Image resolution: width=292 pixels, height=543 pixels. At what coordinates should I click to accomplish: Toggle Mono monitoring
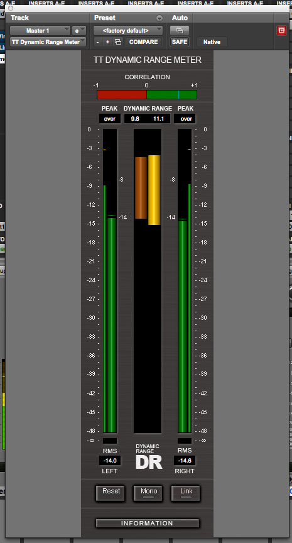[x=148, y=493]
